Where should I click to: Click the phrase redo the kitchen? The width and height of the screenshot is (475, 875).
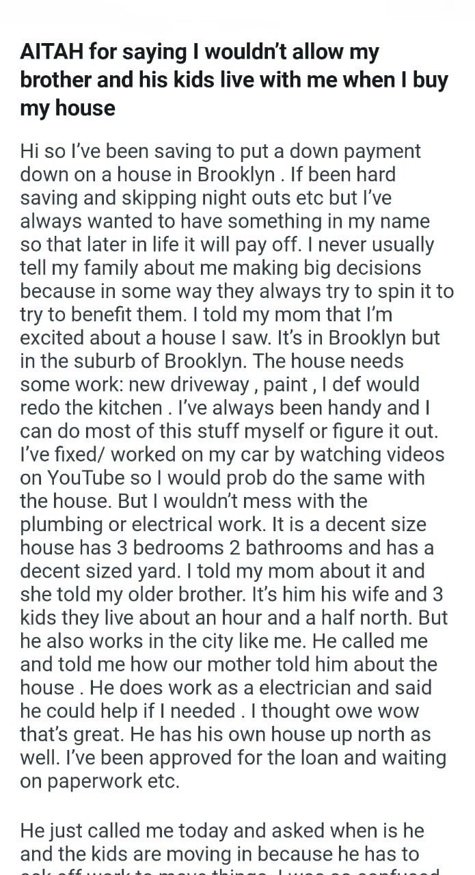pyautogui.click(x=91, y=408)
